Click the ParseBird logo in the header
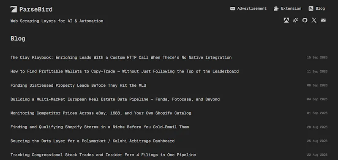Screen dimensions: 338x160 (x=31, y=9)
